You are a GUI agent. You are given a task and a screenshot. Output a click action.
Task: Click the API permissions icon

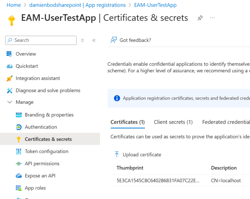[x=19, y=163]
